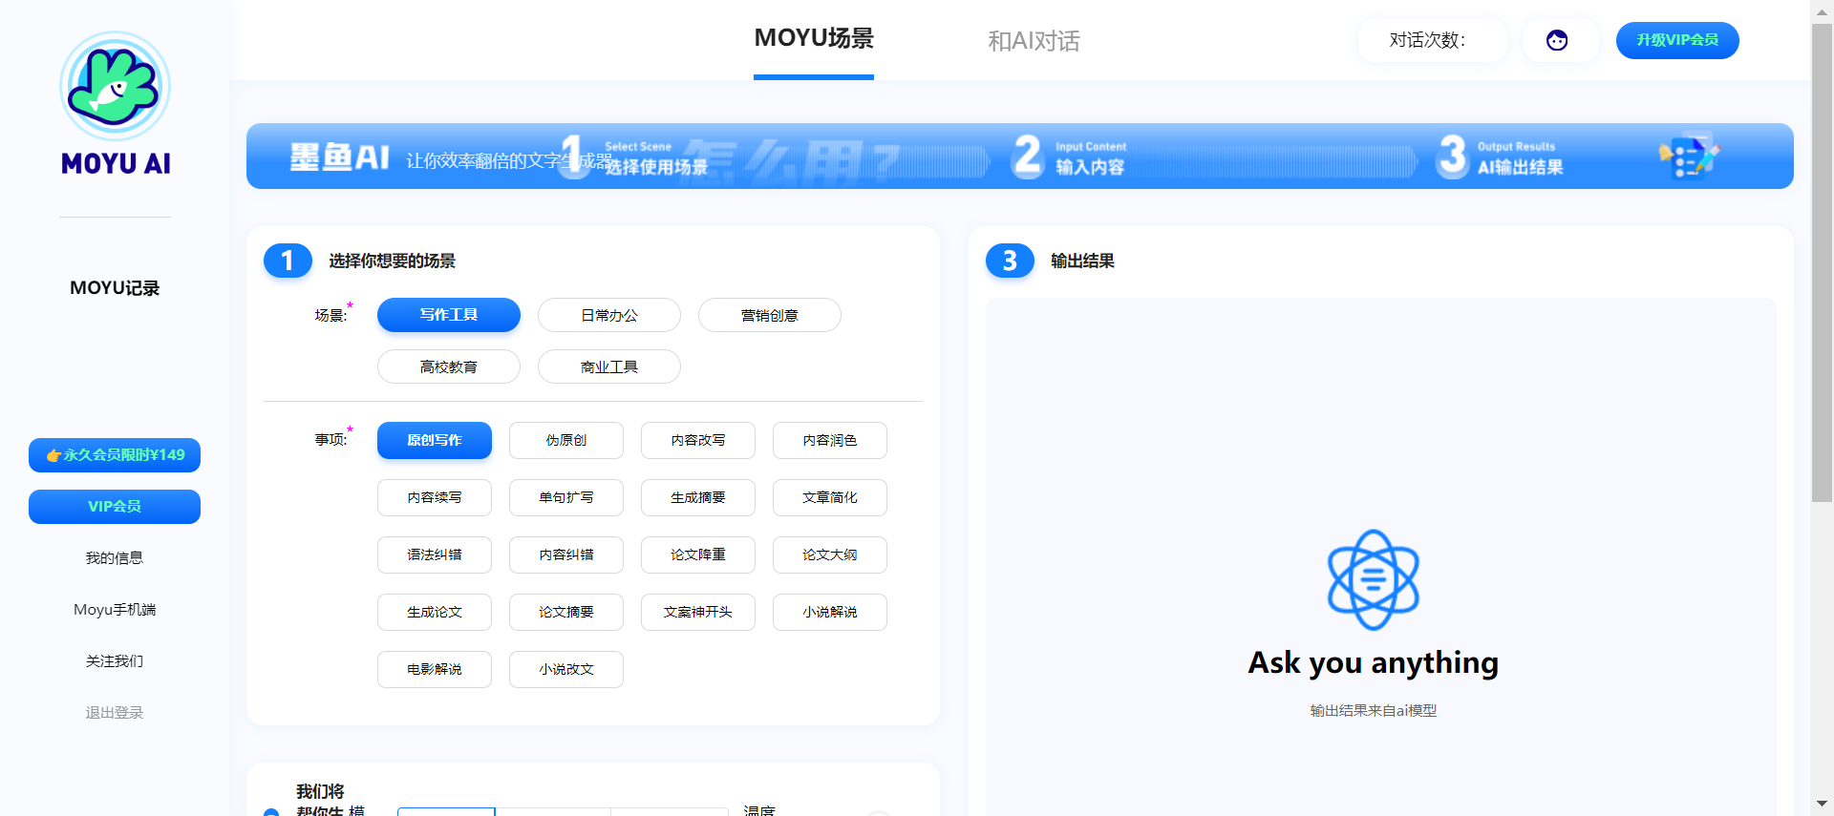1834x816 pixels.
Task: Choose the 日常办公 scene option
Action: pos(608,315)
